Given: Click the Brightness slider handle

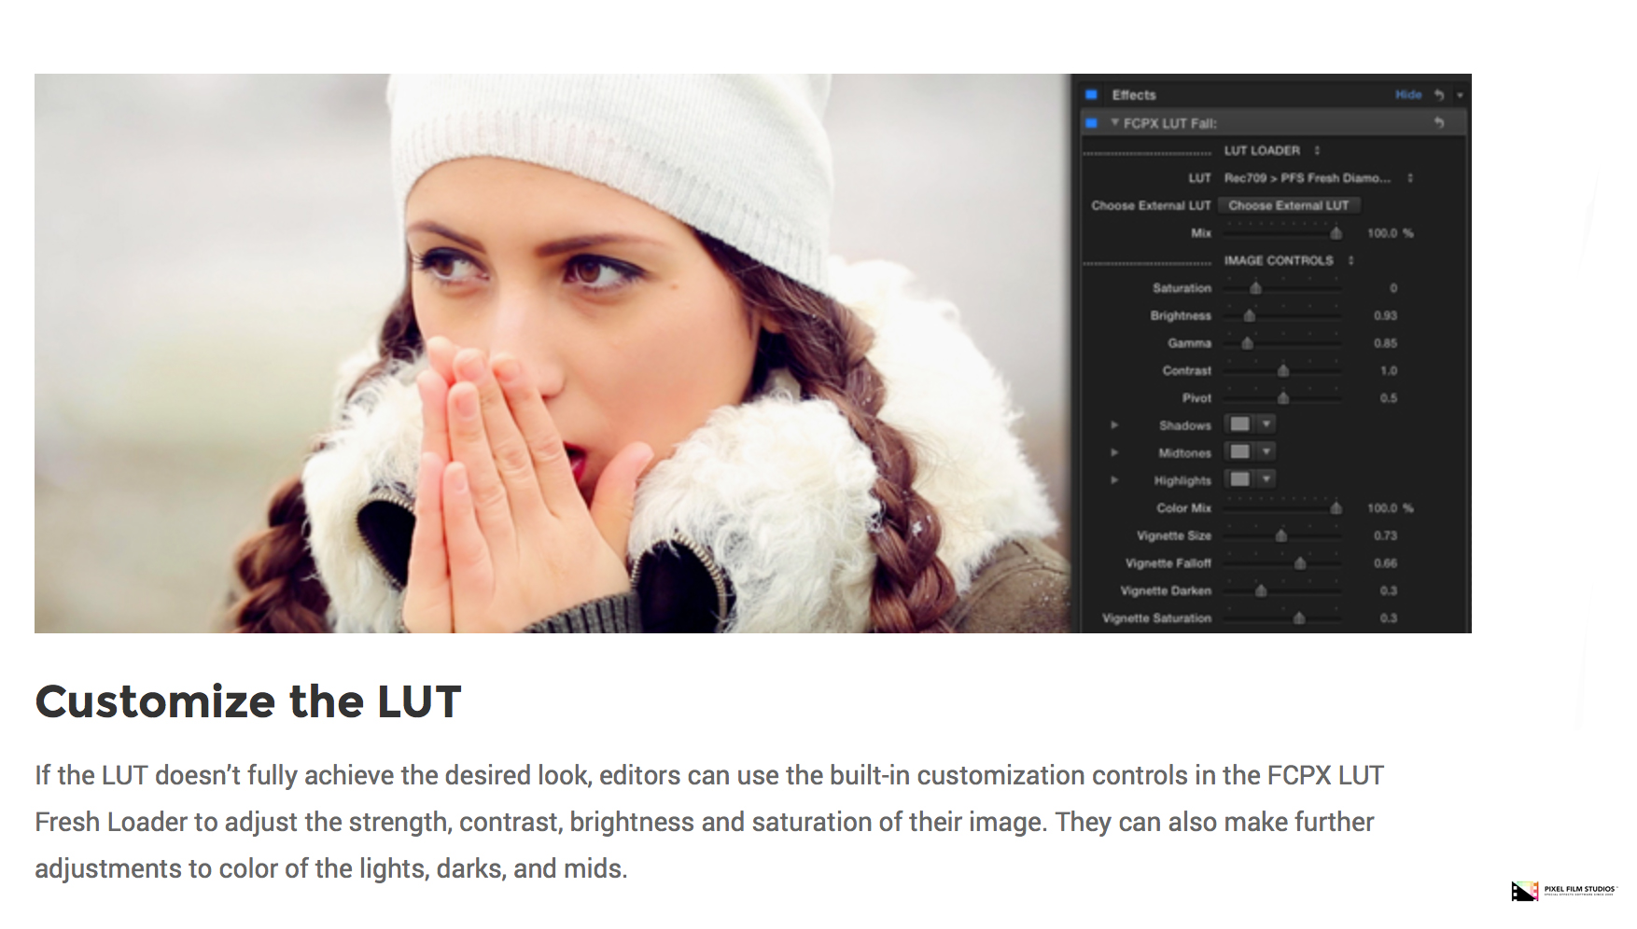Looking at the screenshot, I should [x=1250, y=315].
